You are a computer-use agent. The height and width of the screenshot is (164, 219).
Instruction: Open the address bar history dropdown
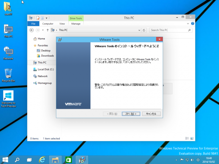point(139,30)
